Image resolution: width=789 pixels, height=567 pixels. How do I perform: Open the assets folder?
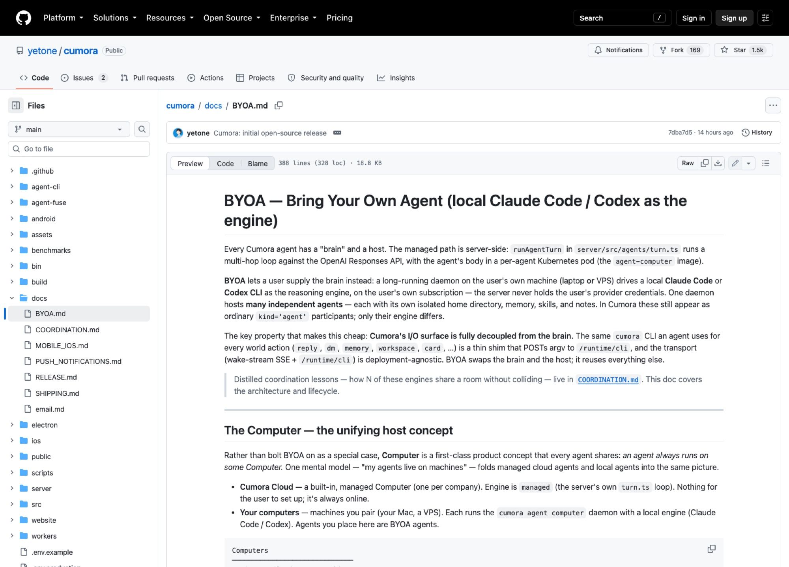tap(41, 234)
